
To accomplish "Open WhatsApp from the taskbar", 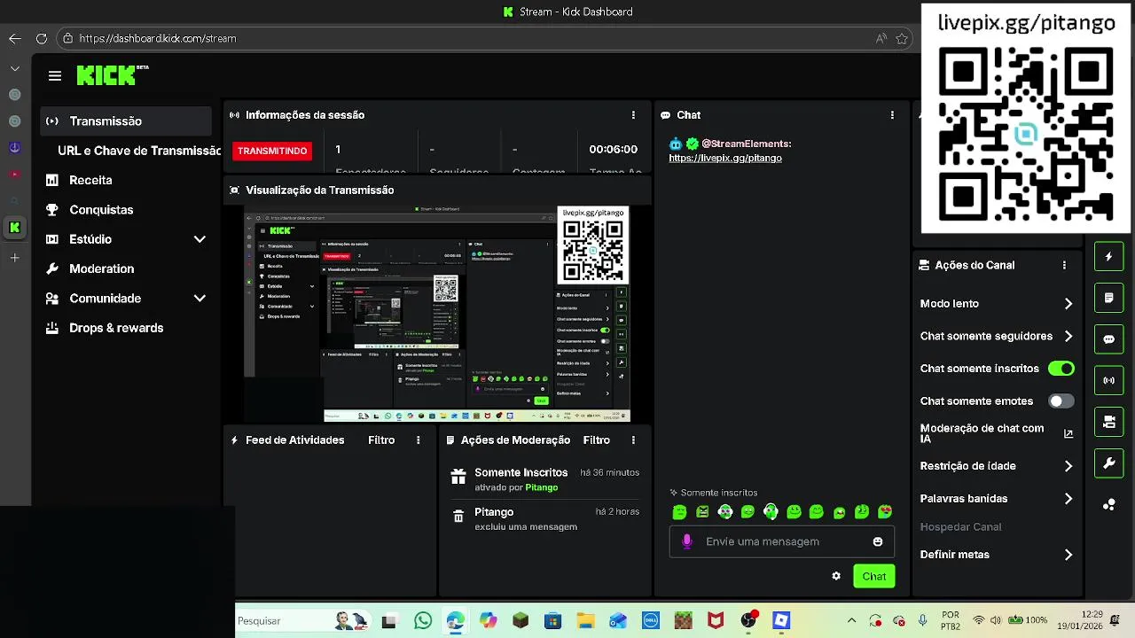I will click(423, 620).
